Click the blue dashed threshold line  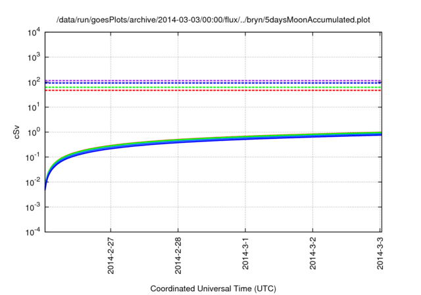pos(213,83)
